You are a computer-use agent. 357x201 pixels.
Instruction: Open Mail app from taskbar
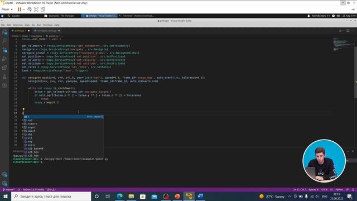[155, 196]
